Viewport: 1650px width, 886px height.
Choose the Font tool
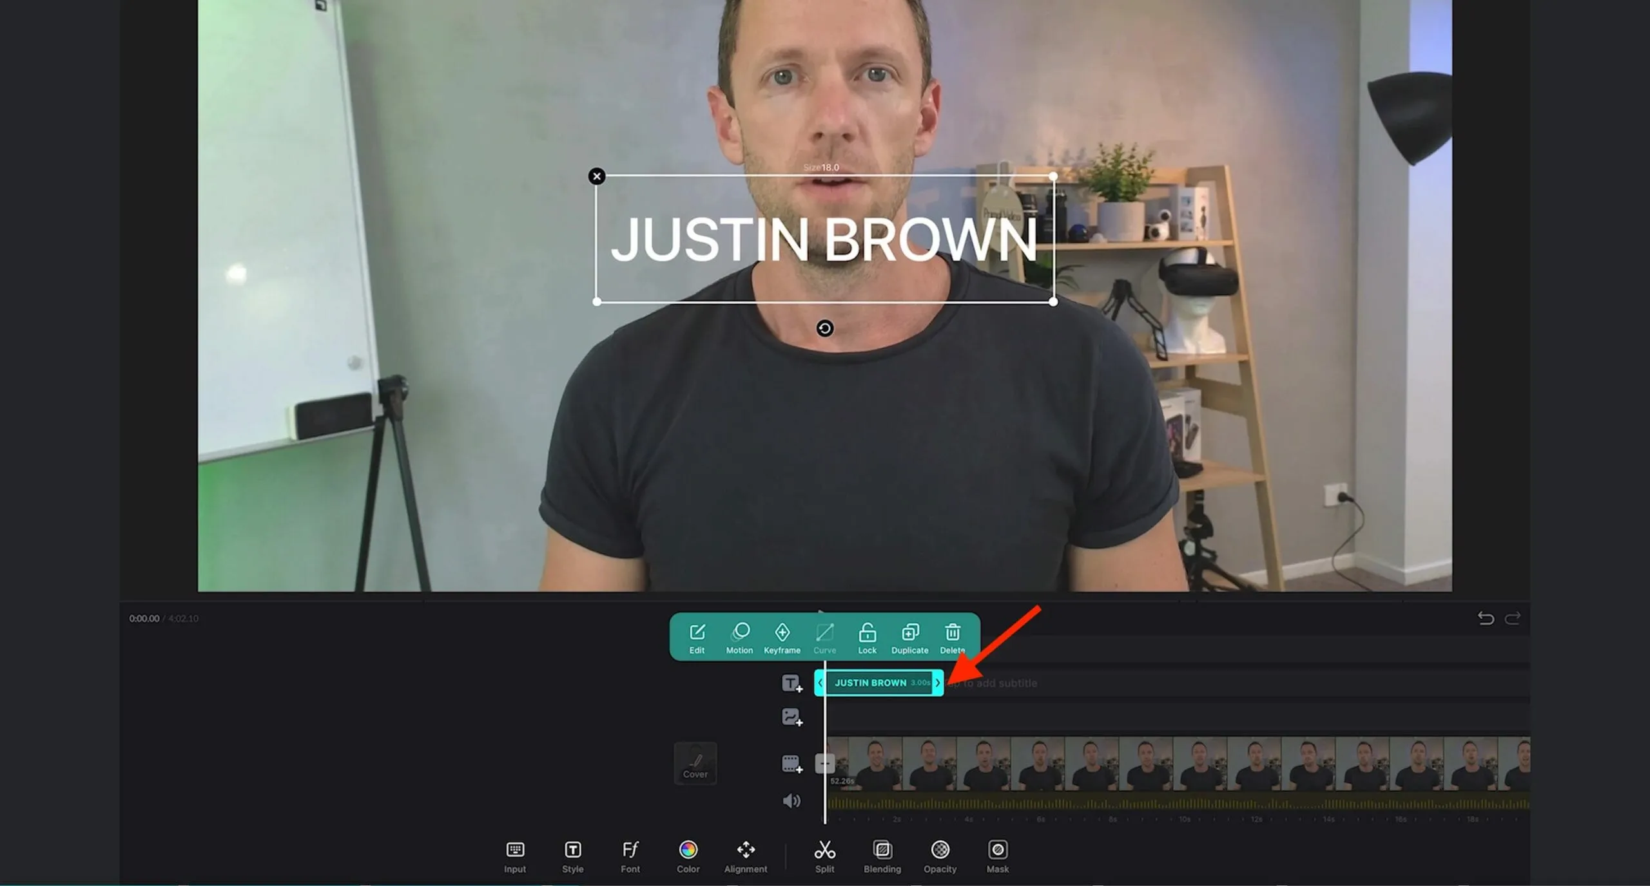(630, 856)
